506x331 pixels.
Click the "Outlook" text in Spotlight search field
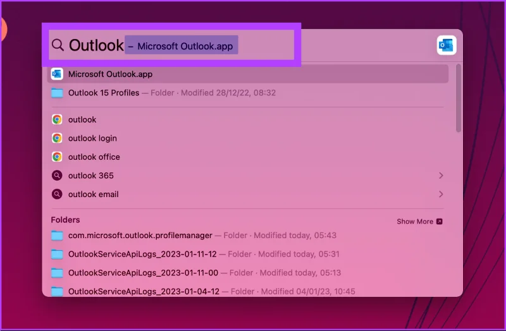click(x=96, y=45)
